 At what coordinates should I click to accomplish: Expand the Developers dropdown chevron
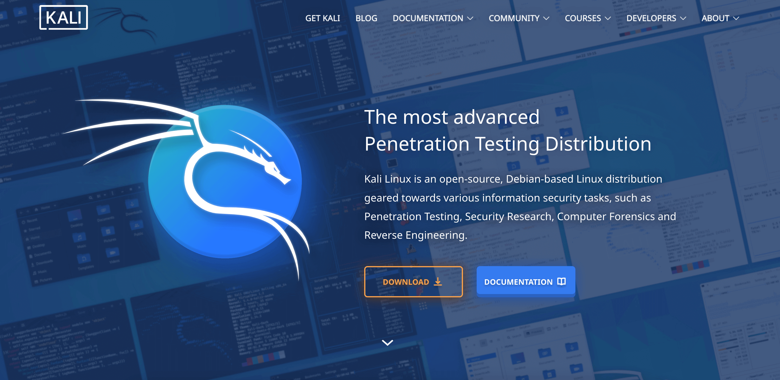[683, 18]
